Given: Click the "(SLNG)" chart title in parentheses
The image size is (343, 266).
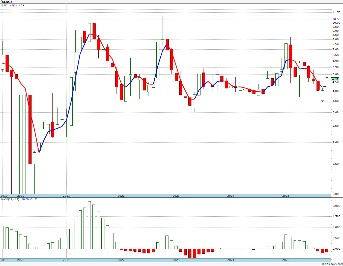Looking at the screenshot, I should click(6, 2).
